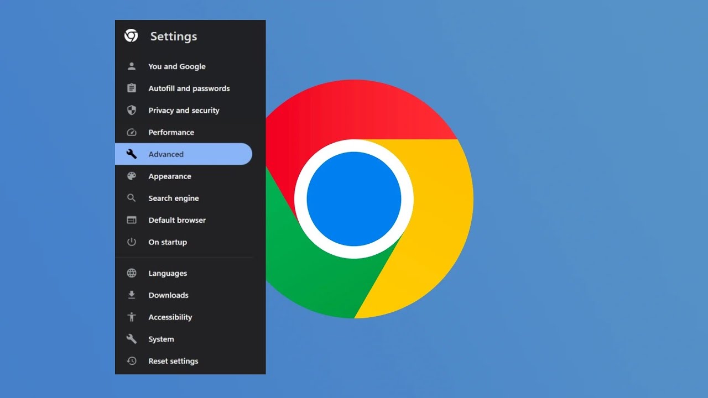708x398 pixels.
Task: Click the Chrome logo beside the Settings title
Action: coord(131,36)
